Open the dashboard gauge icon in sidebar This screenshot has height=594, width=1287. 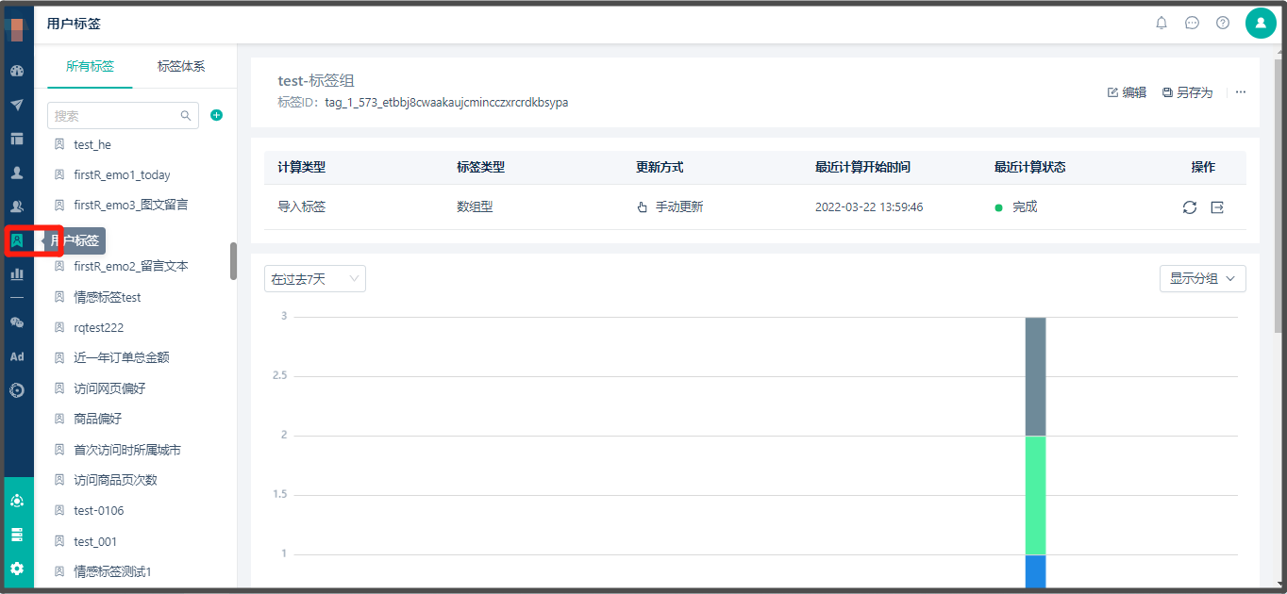(17, 71)
